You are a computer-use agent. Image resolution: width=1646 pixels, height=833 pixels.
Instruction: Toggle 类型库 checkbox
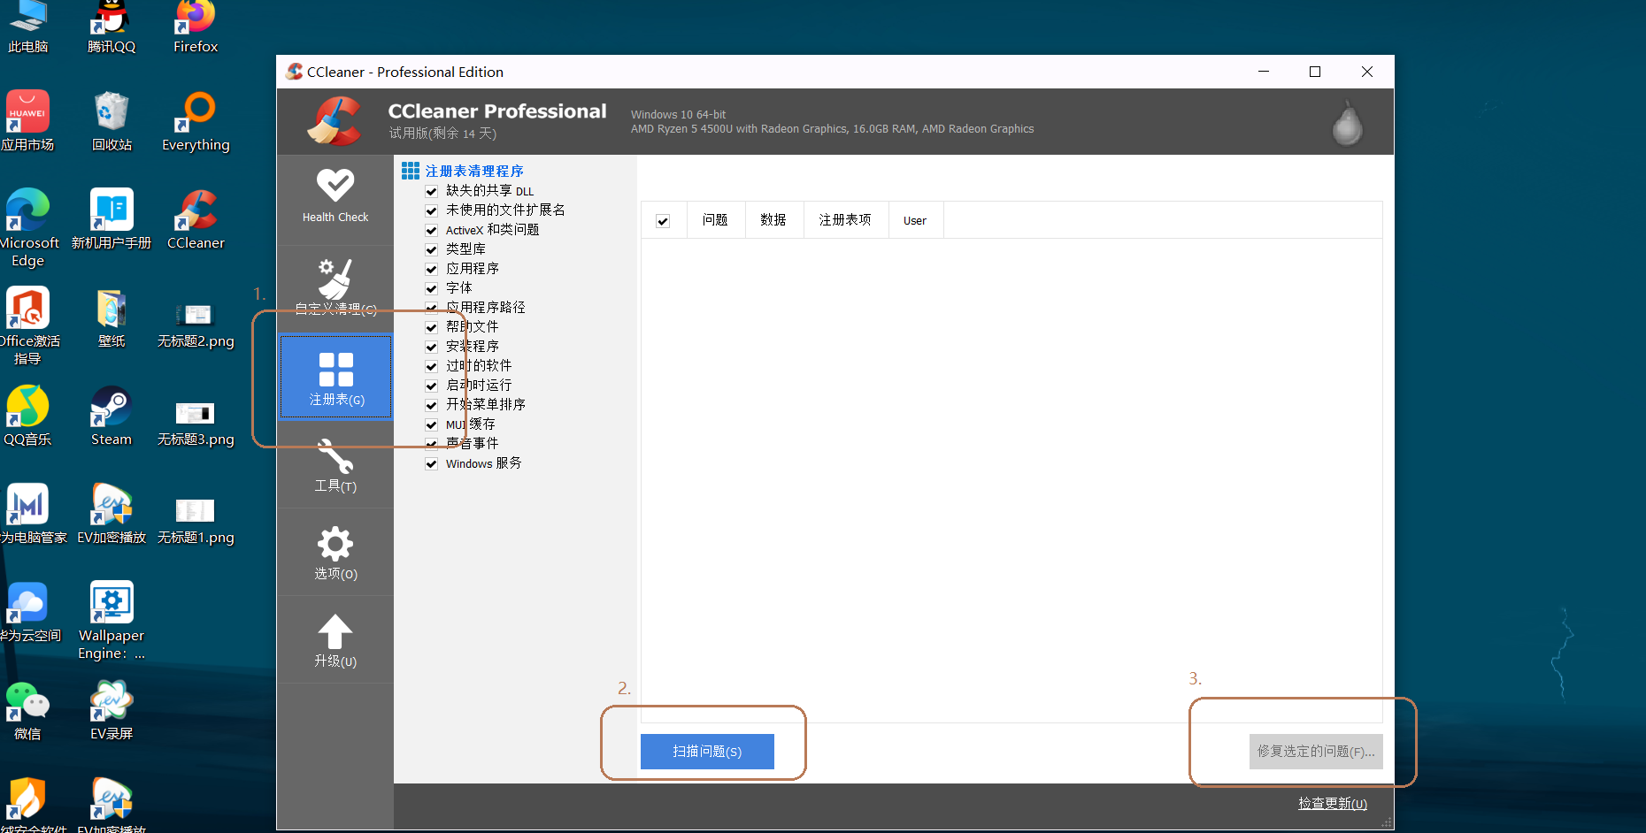tap(432, 249)
